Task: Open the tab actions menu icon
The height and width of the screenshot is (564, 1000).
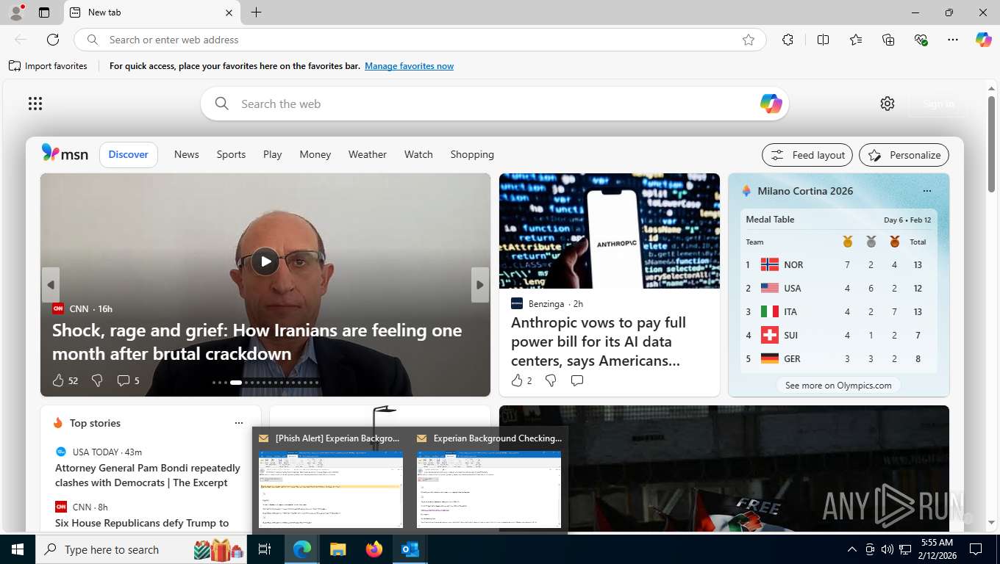Action: click(x=44, y=12)
